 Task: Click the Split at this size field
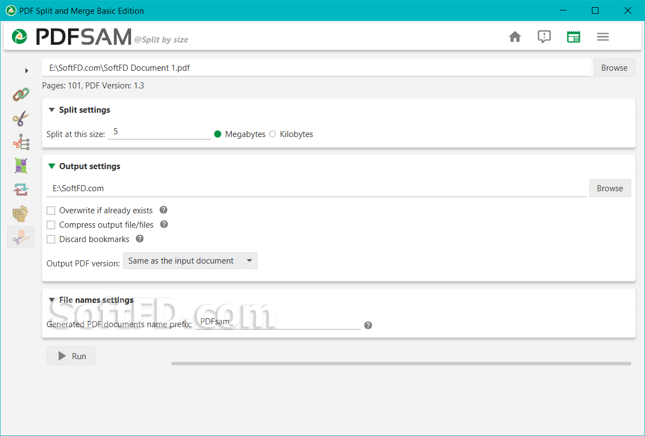(x=160, y=132)
